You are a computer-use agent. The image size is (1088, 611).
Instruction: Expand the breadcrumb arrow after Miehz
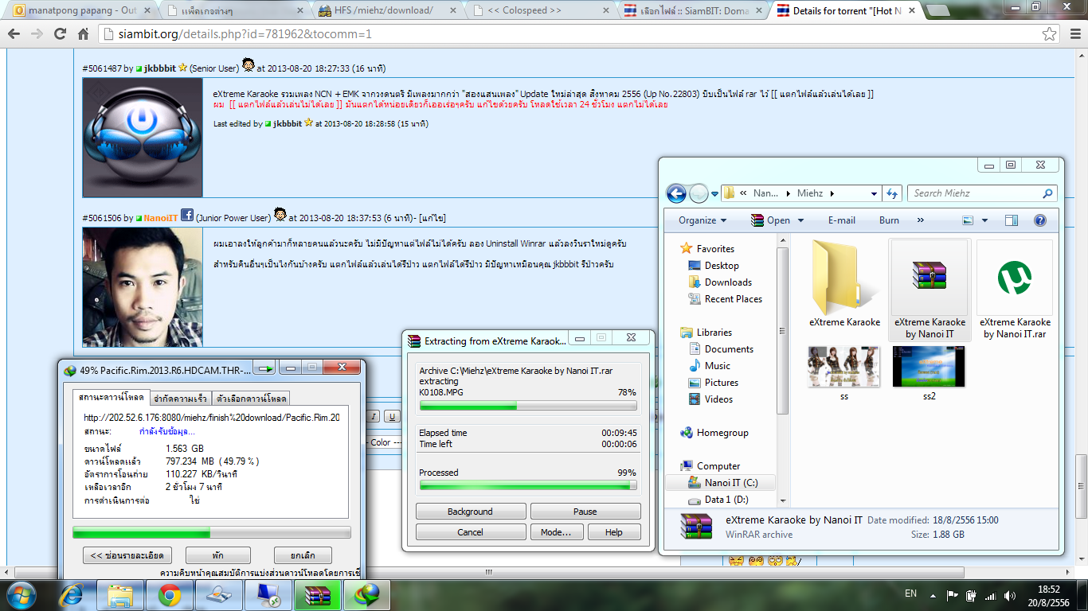(x=832, y=193)
